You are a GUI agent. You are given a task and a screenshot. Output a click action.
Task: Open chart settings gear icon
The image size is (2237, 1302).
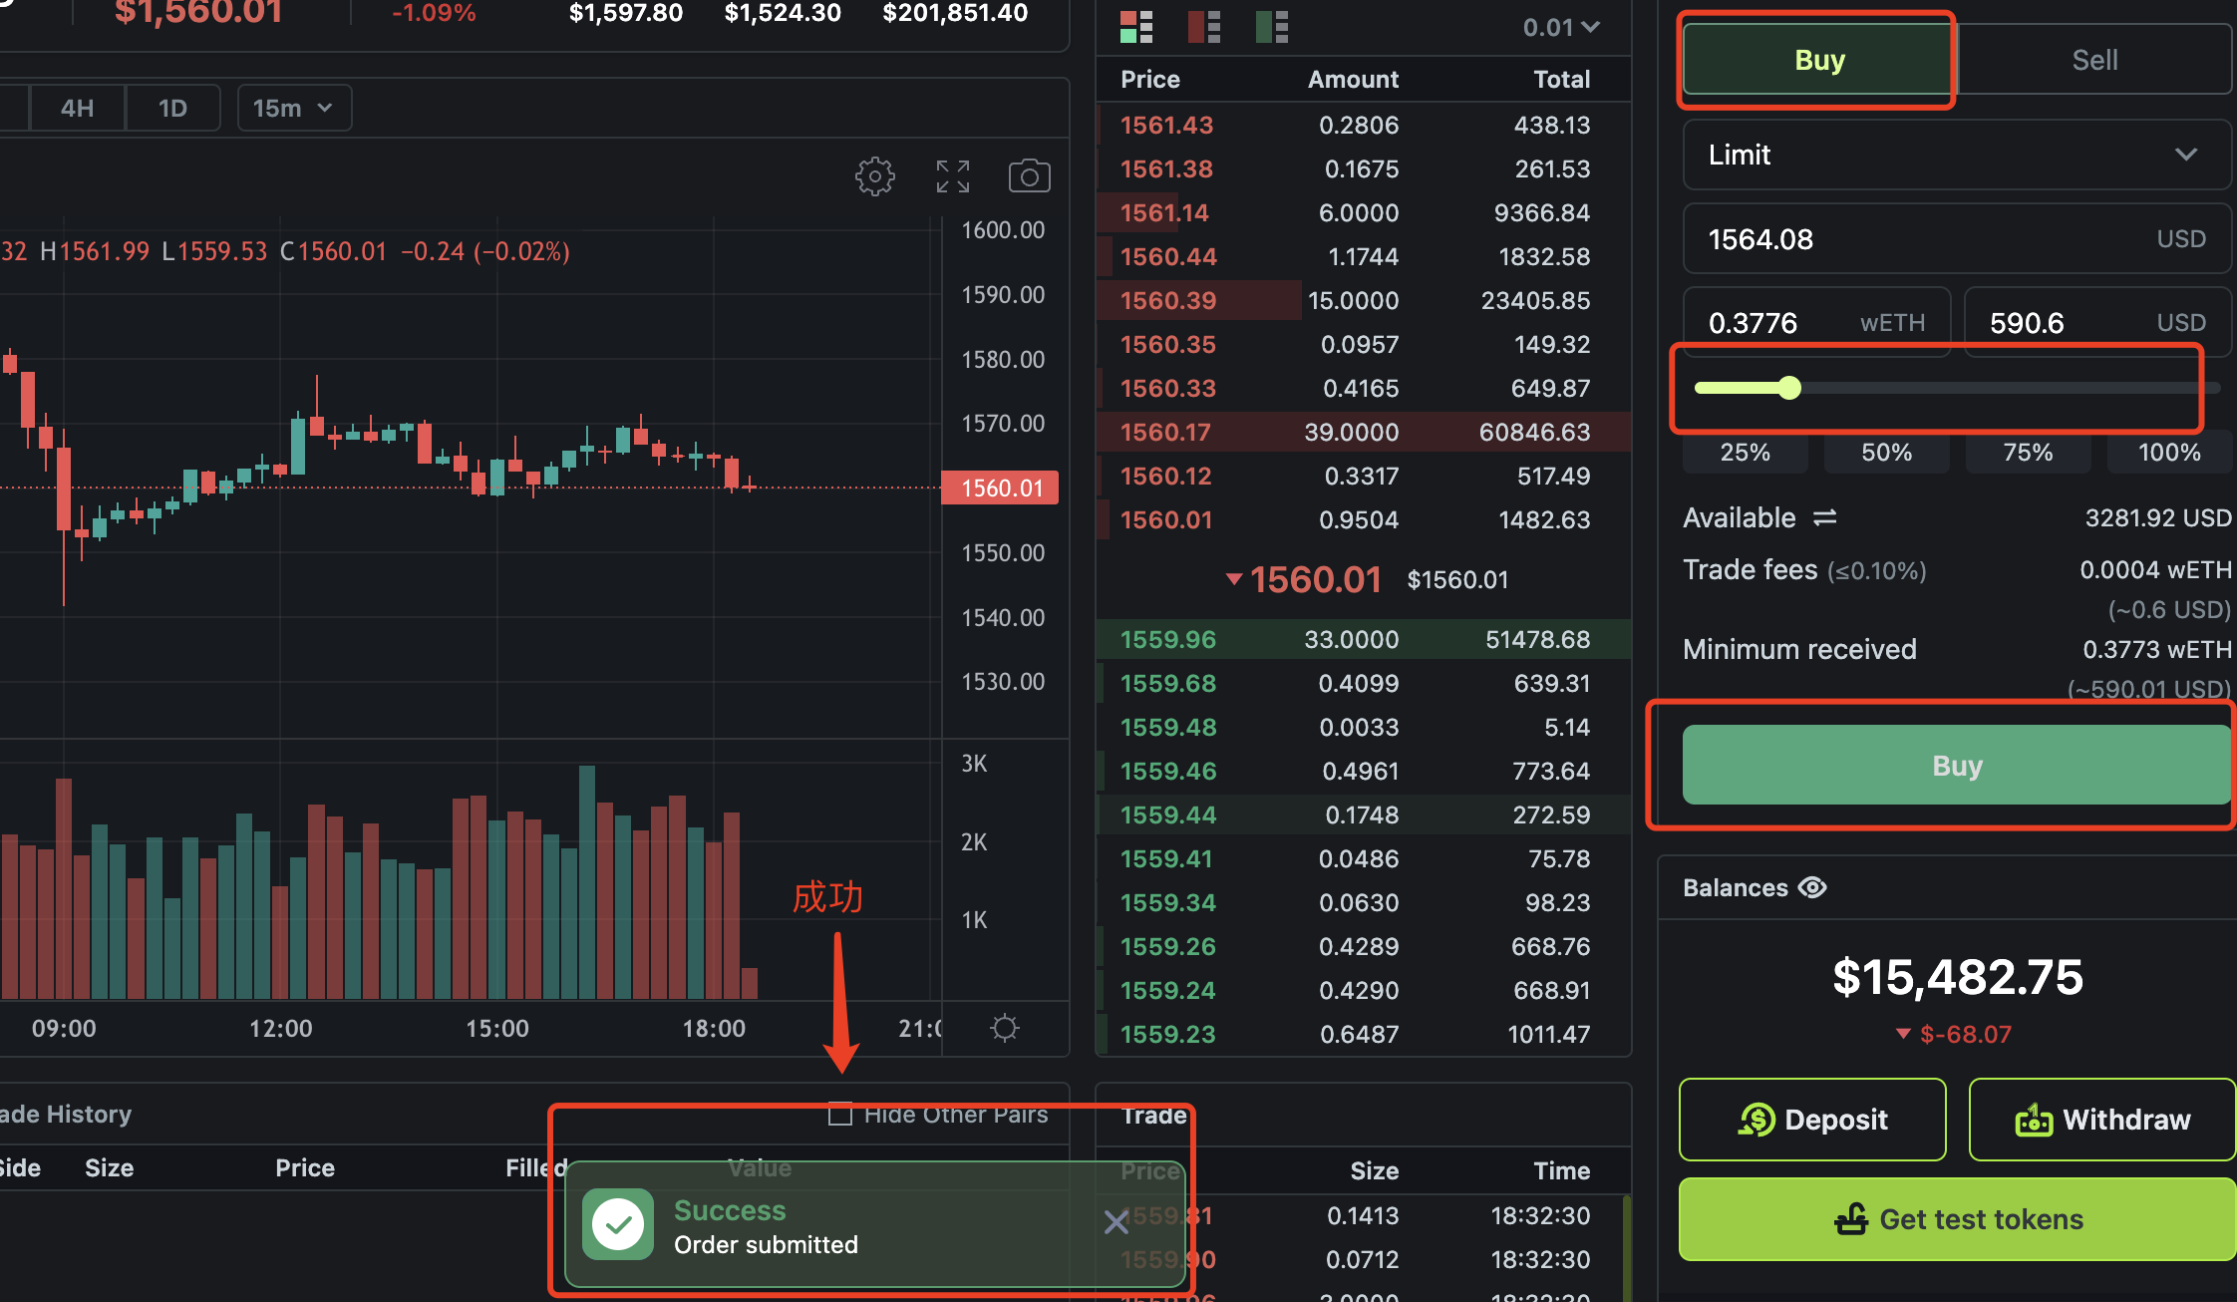point(874,176)
